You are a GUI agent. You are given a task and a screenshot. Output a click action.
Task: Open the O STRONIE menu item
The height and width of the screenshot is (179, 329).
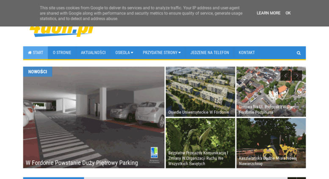[x=62, y=52]
